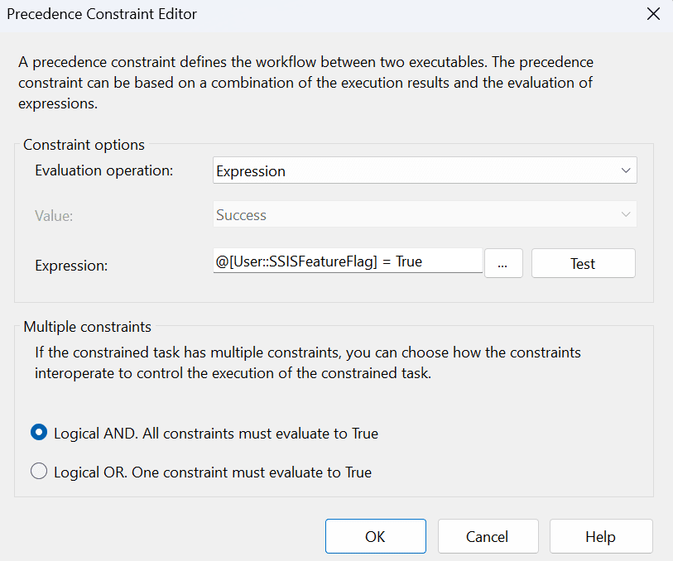Click the 'Expression:' field label
Screen dimensions: 673x561
coord(71,266)
